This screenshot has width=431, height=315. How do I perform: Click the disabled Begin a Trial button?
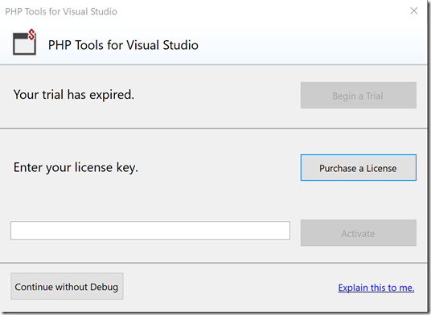pos(359,96)
